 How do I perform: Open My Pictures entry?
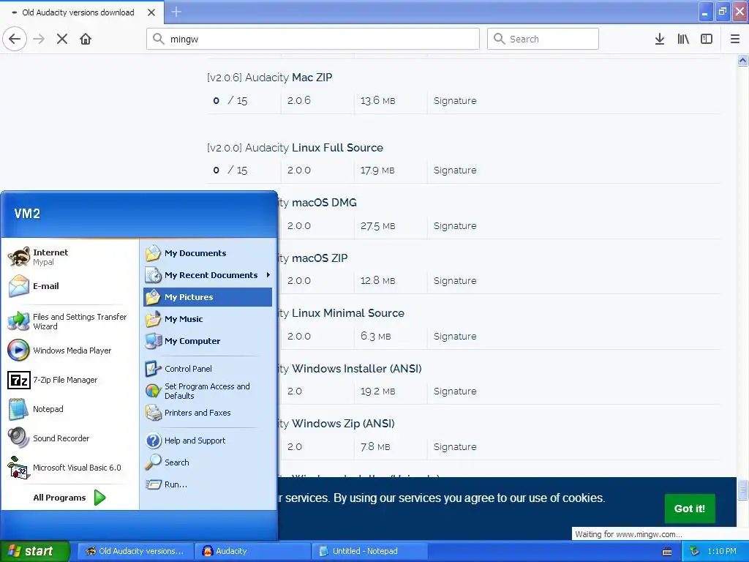(x=208, y=297)
